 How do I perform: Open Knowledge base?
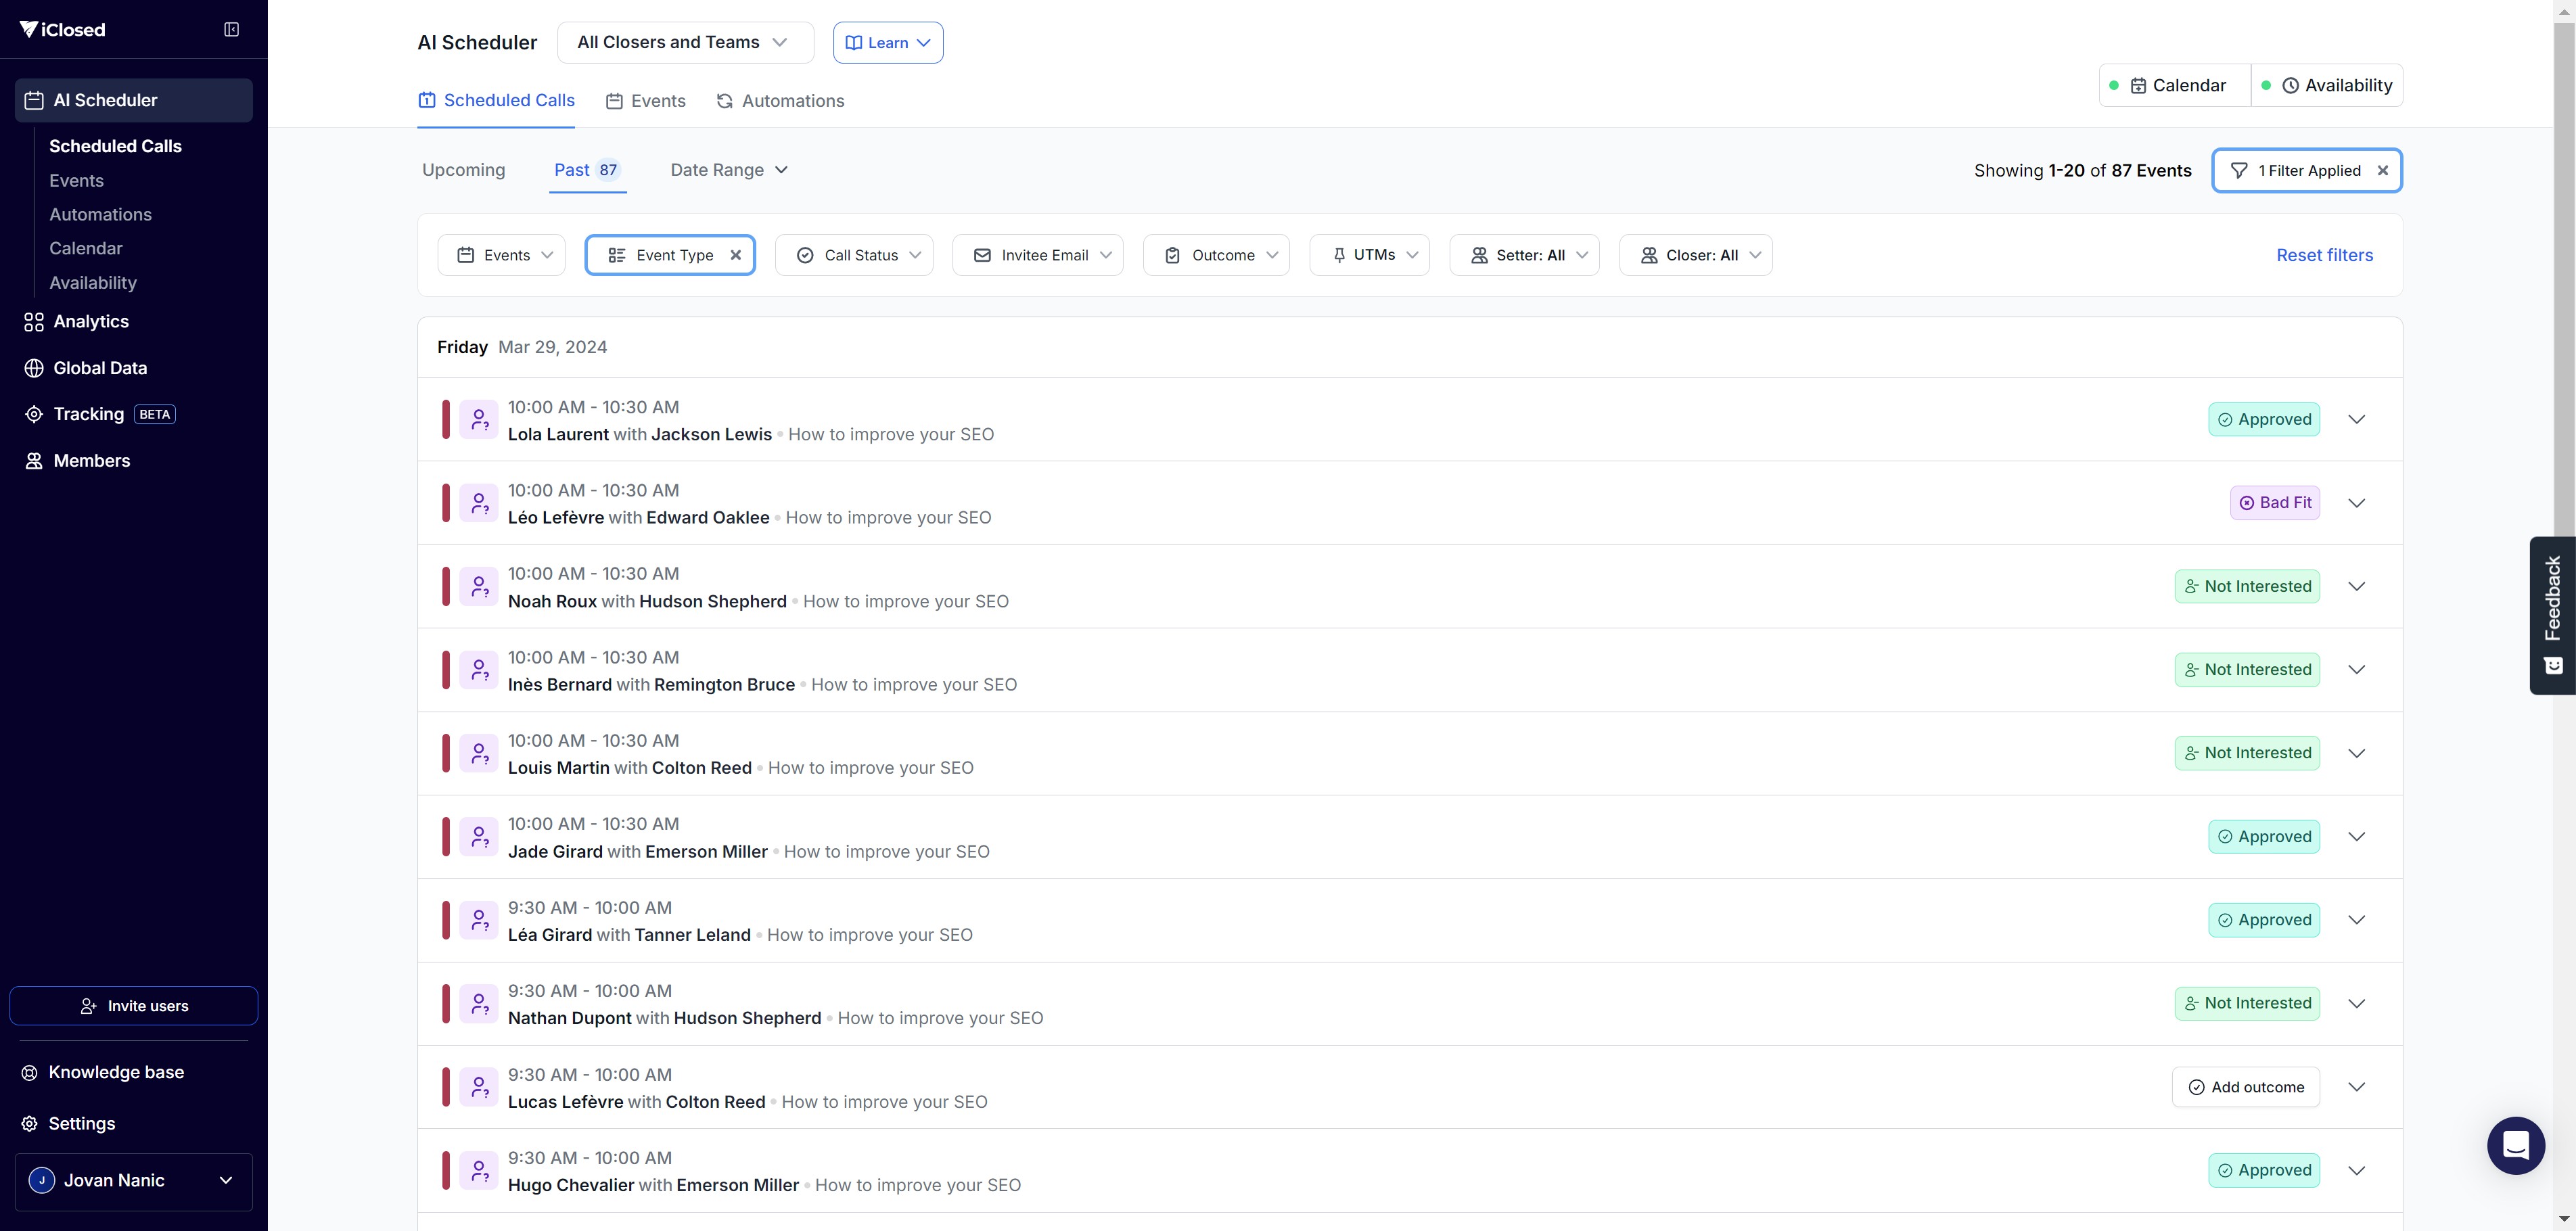(115, 1072)
